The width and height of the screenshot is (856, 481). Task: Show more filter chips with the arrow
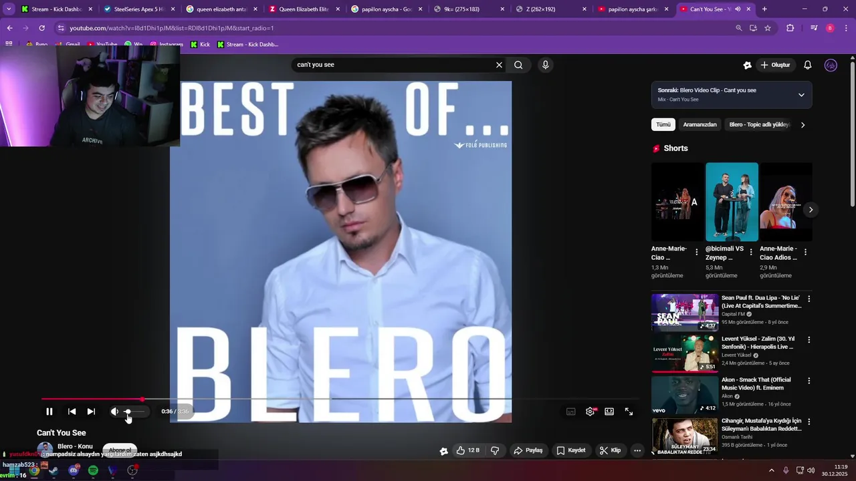803,124
